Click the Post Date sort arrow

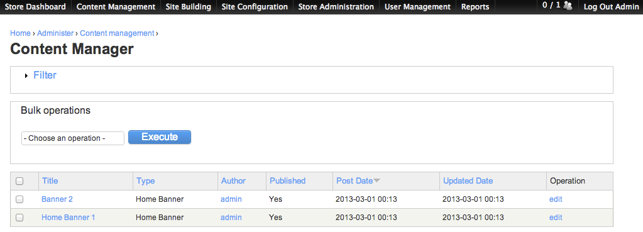(x=377, y=181)
